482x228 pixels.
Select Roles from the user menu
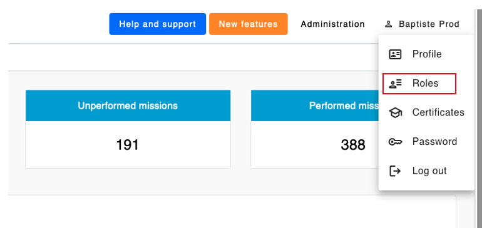click(426, 84)
